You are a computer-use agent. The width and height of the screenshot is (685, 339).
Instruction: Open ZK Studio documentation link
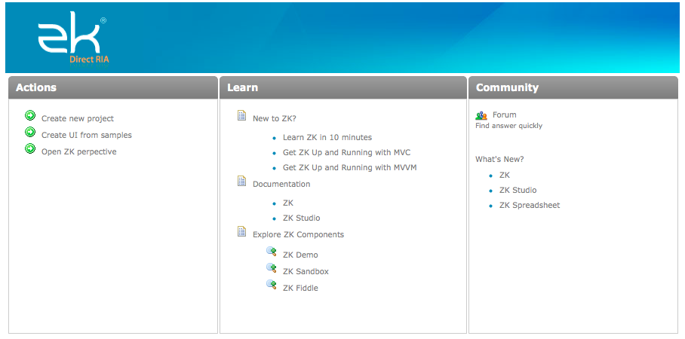pyautogui.click(x=302, y=218)
